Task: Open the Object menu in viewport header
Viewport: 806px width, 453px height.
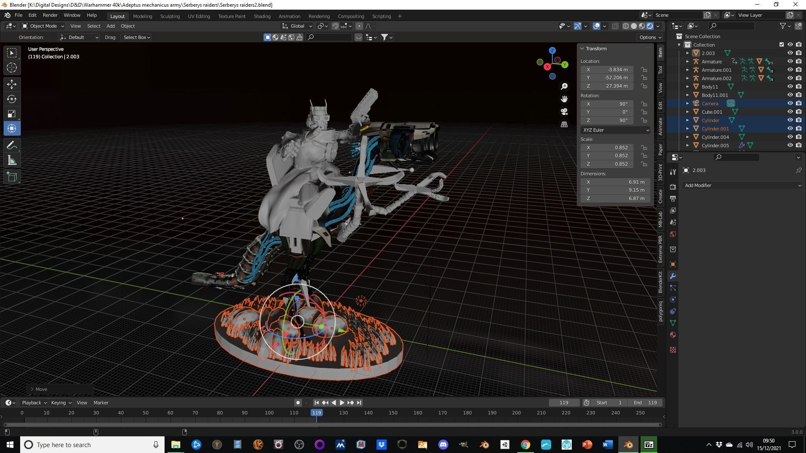Action: [x=128, y=26]
